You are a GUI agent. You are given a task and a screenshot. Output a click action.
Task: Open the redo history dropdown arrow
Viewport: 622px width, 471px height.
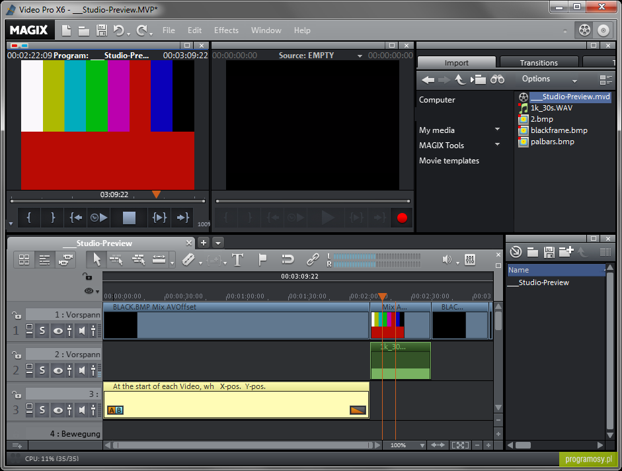click(x=151, y=34)
